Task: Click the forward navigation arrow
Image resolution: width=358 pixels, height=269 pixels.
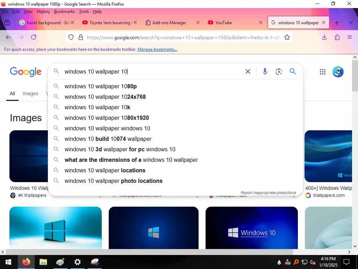Action: click(x=21, y=37)
